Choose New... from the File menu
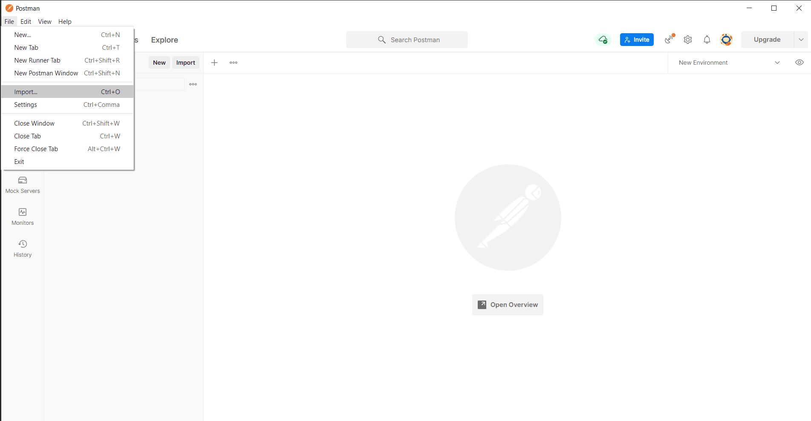This screenshot has height=421, width=811. tap(67, 35)
